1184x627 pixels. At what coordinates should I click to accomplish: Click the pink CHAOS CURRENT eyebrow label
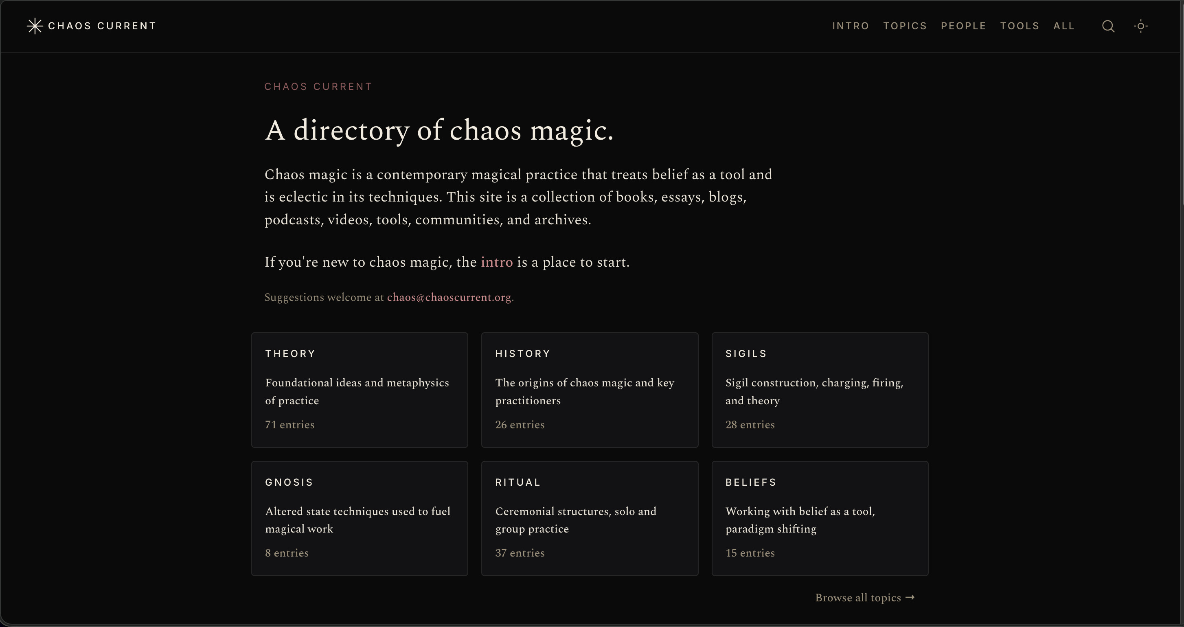(318, 87)
